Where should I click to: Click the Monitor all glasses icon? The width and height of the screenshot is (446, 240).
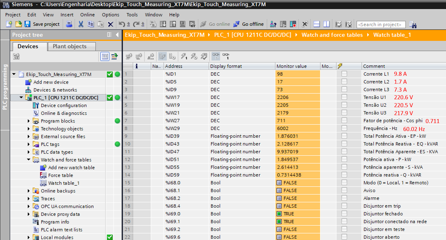[x=216, y=56]
